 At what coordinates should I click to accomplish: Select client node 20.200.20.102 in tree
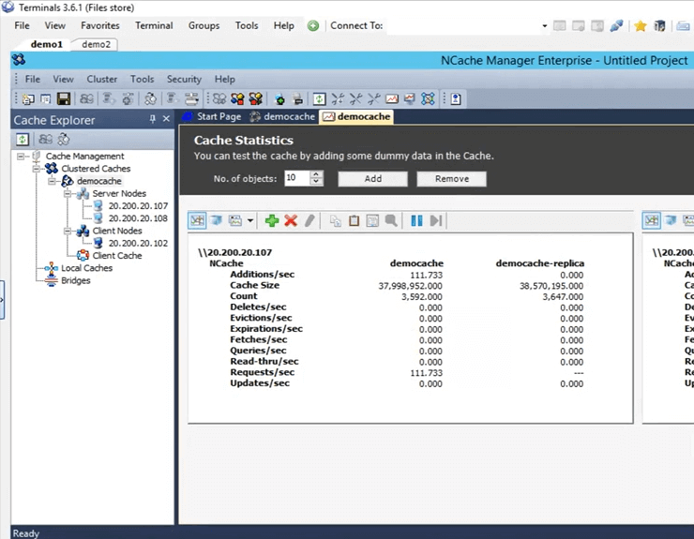[138, 243]
